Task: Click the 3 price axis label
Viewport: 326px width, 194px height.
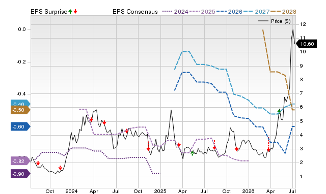Action: pyautogui.click(x=302, y=149)
